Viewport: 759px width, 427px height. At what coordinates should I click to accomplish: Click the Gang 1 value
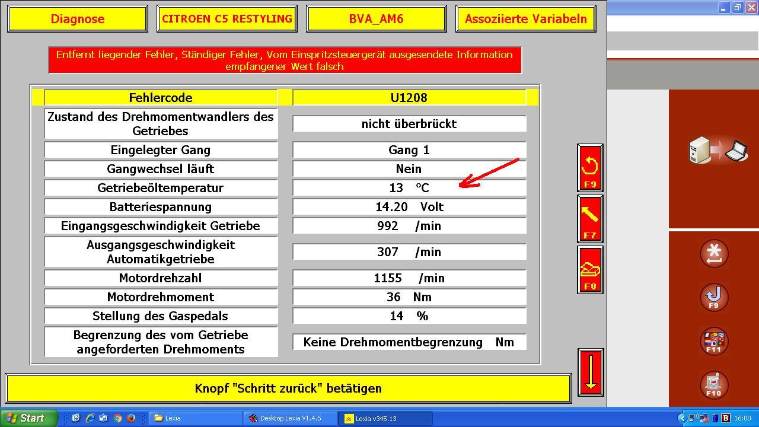[409, 150]
